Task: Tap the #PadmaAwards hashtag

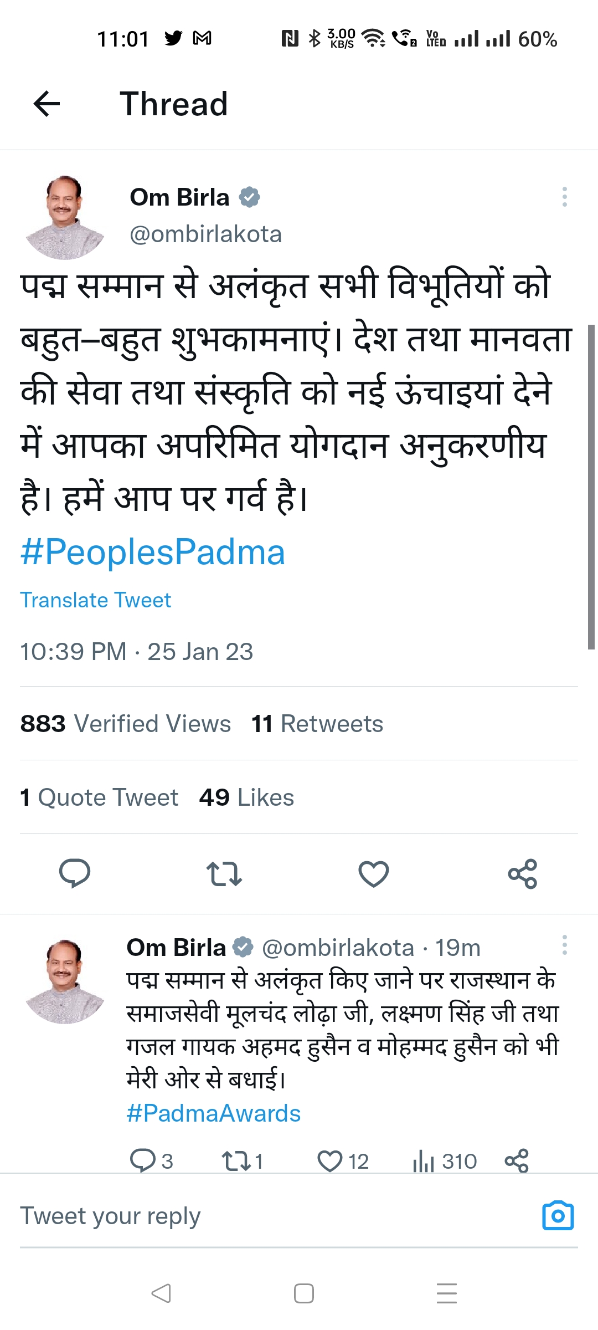Action: [x=213, y=1113]
